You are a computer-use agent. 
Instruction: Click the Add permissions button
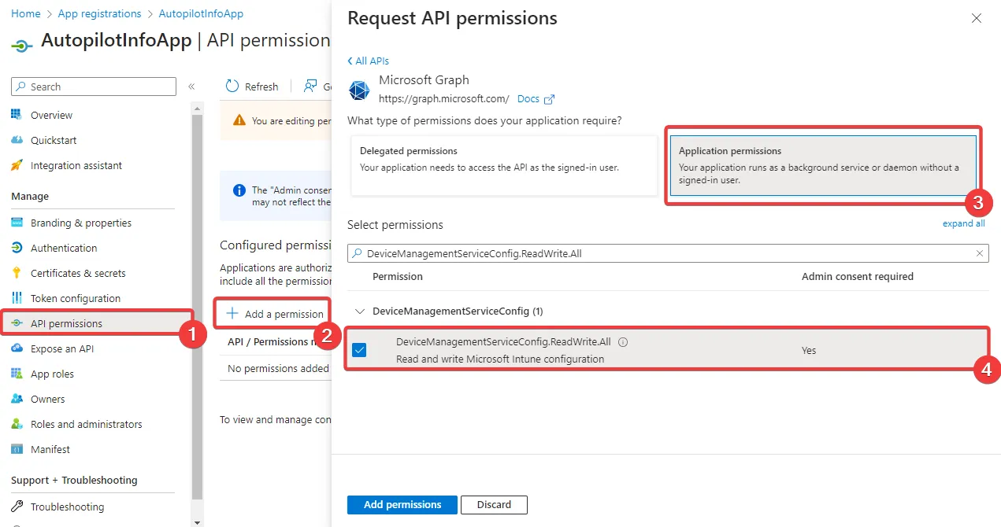point(402,504)
